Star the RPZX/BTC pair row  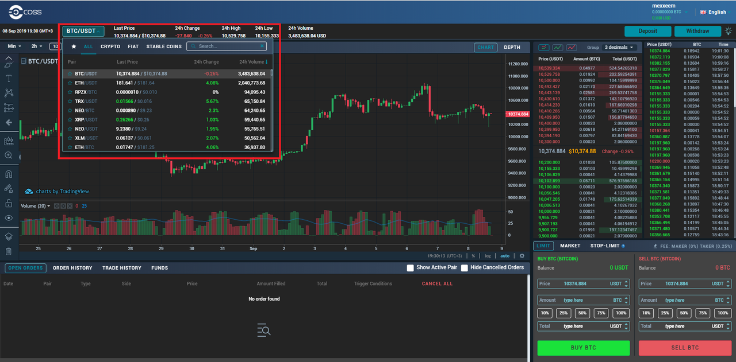(x=70, y=92)
